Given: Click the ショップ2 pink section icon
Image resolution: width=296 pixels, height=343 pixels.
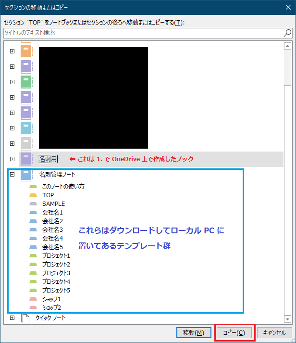Looking at the screenshot, I should (33, 307).
